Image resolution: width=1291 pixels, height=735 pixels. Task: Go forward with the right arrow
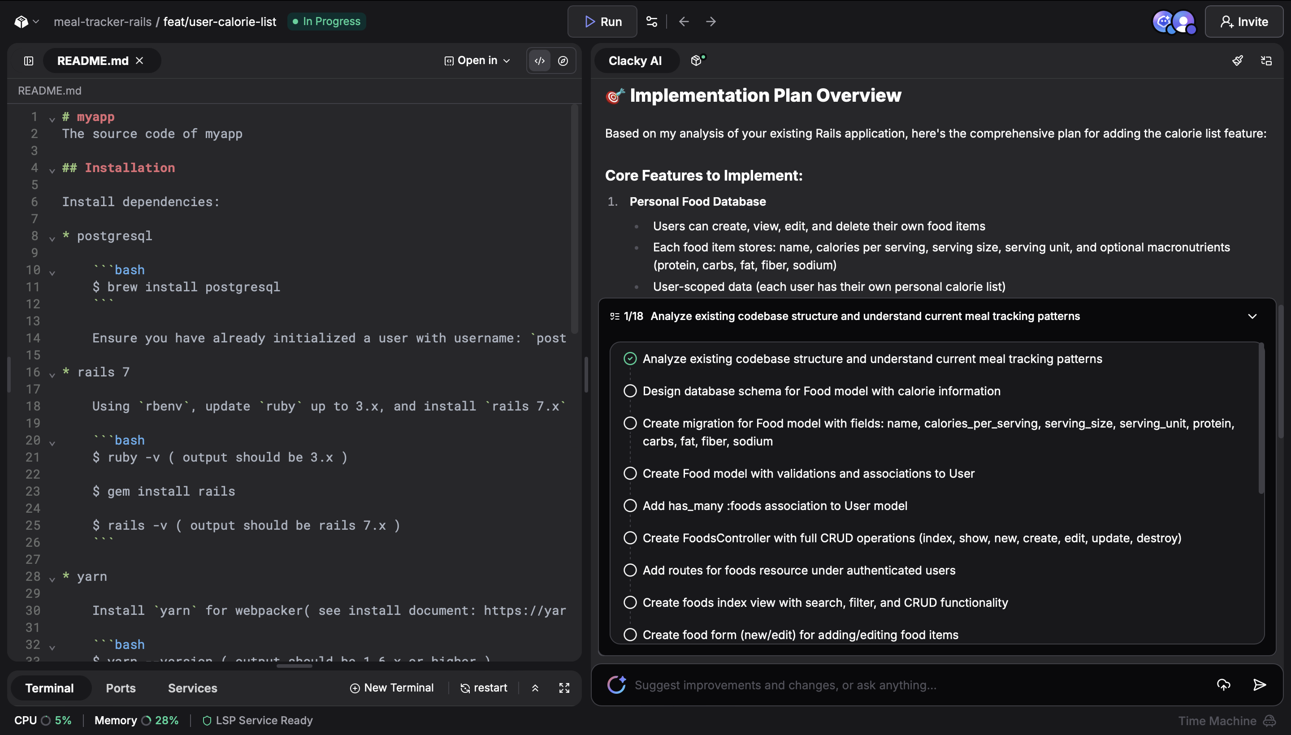pyautogui.click(x=710, y=22)
